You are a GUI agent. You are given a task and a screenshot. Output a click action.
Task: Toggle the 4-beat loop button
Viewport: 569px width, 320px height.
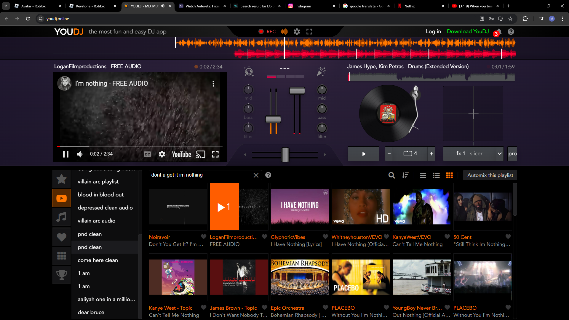click(410, 154)
